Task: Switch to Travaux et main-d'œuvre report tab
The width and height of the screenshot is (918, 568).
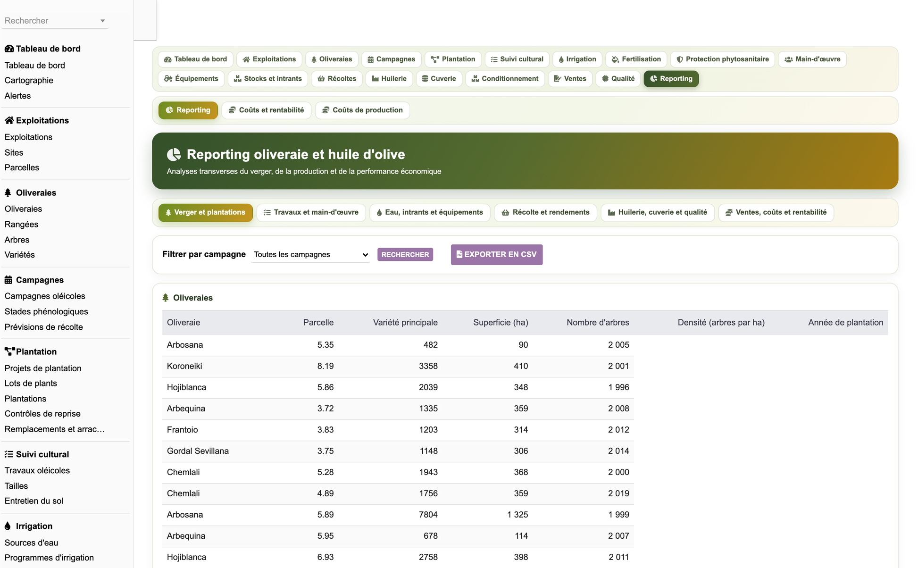Action: coord(311,212)
